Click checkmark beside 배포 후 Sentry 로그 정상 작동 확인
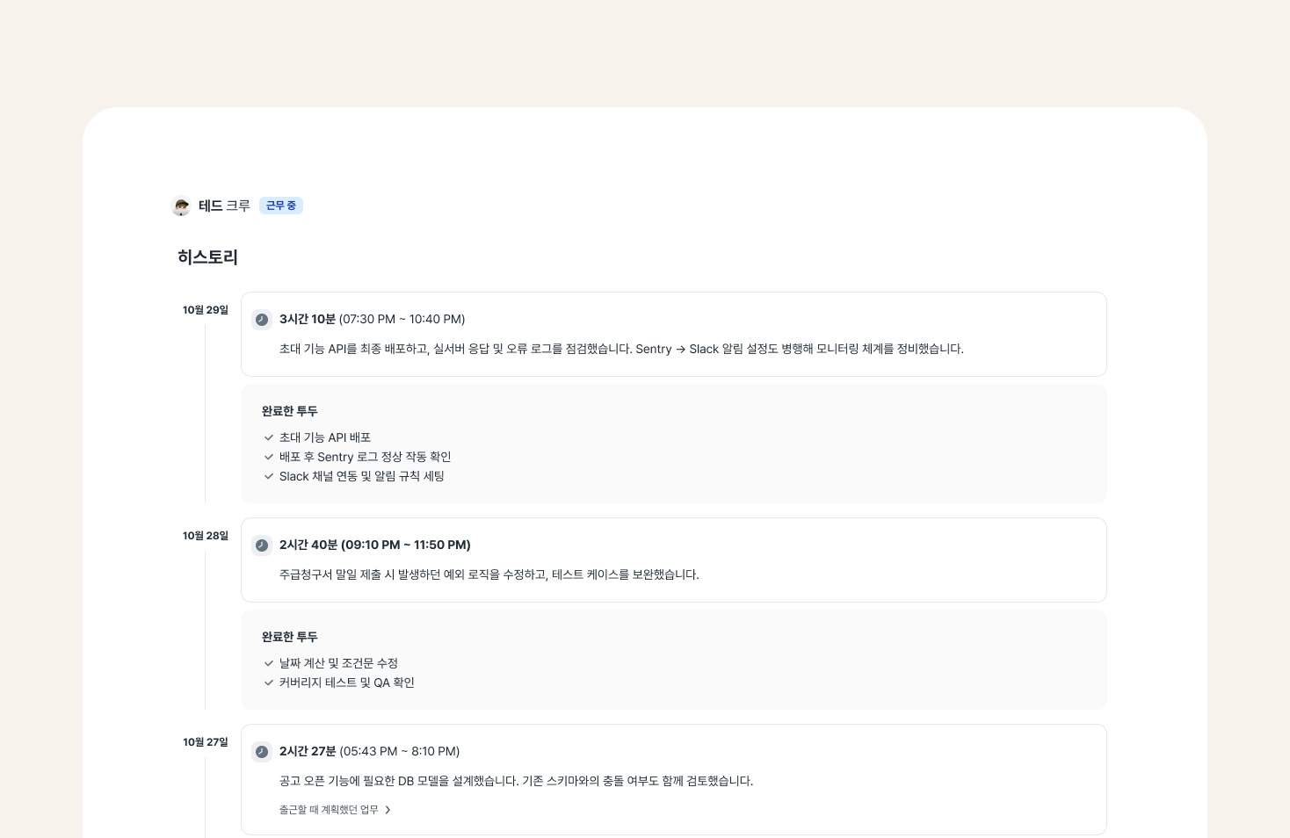Image resolution: width=1290 pixels, height=838 pixels. coord(269,457)
